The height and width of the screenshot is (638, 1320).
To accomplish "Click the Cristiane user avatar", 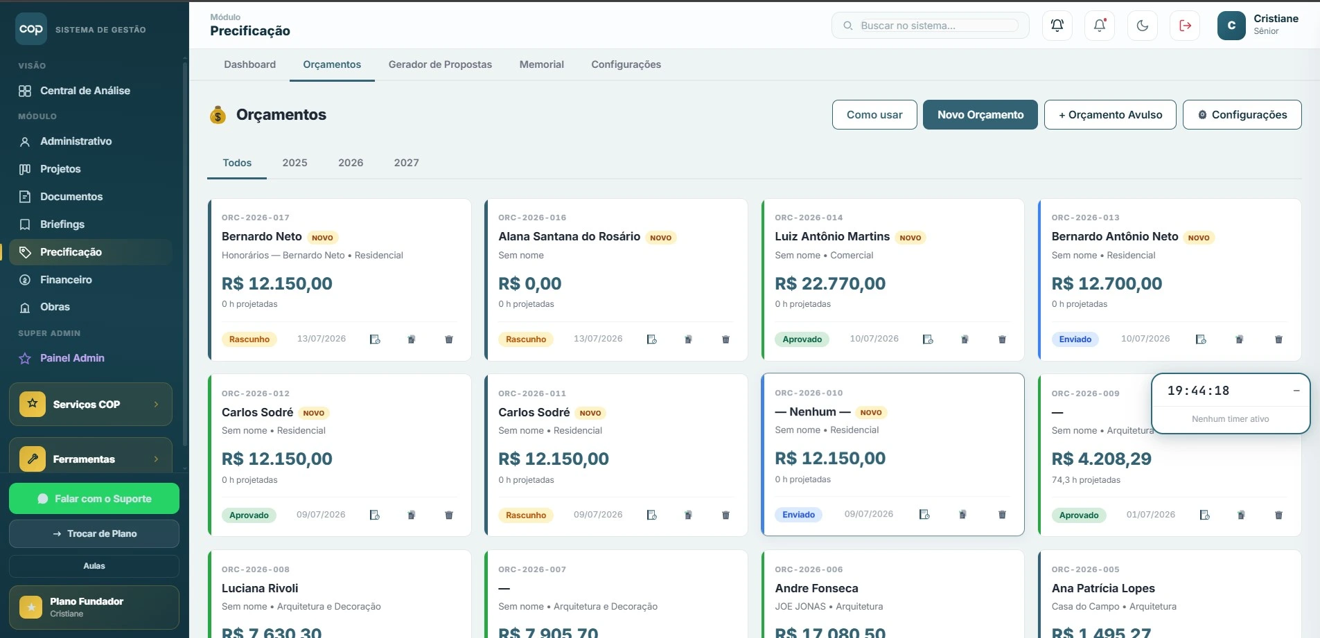I will click(1231, 26).
